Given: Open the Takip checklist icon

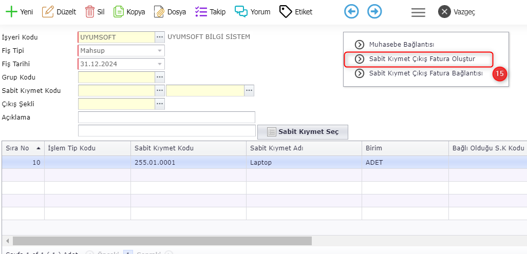Looking at the screenshot, I should click(201, 12).
